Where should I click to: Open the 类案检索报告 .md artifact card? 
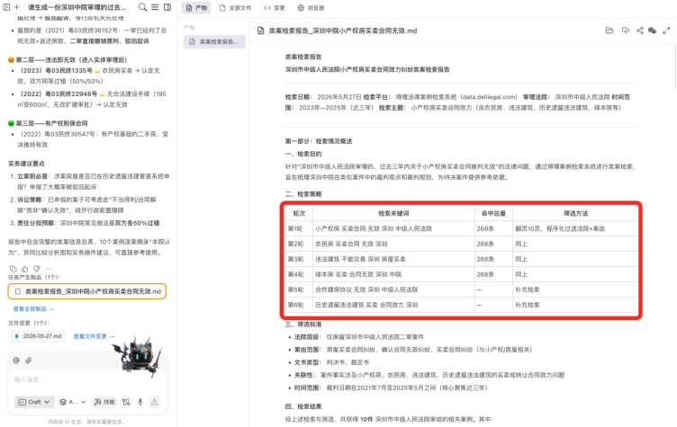pos(86,291)
